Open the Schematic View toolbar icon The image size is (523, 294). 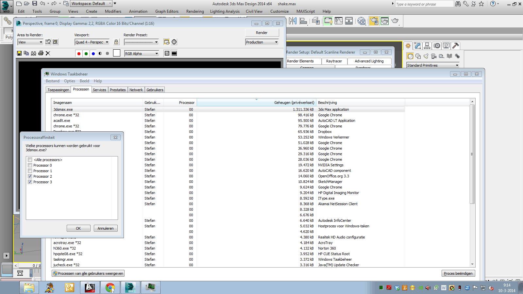pyautogui.click(x=349, y=21)
